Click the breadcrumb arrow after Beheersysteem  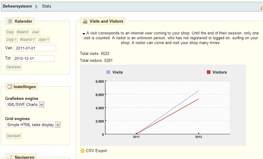click(36, 7)
